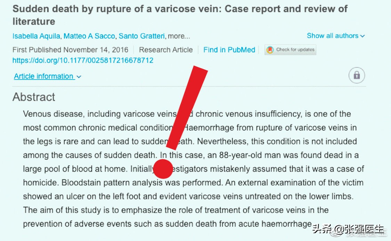Open author Isabella Aquila's profile link
Viewport: 391px width, 241px height.
[36, 36]
